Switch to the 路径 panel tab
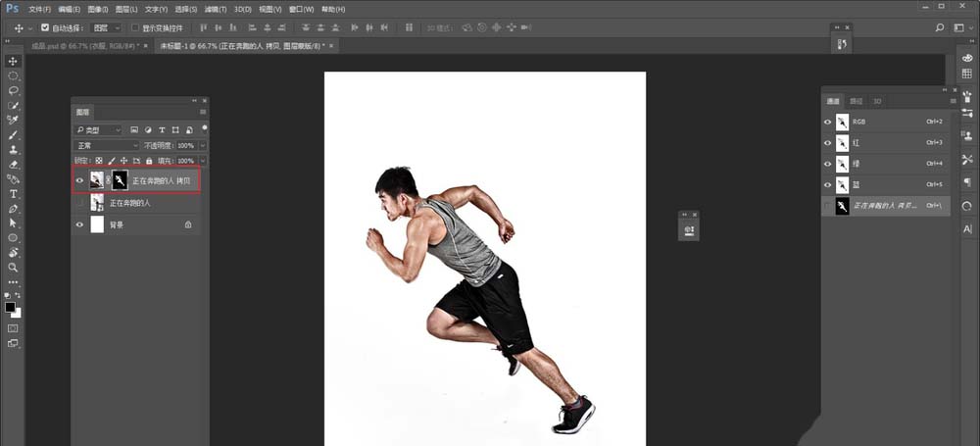Screen dimensions: 980x446 pyautogui.click(x=856, y=101)
